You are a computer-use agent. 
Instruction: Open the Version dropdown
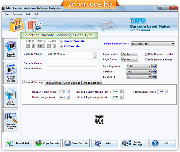click(x=138, y=72)
